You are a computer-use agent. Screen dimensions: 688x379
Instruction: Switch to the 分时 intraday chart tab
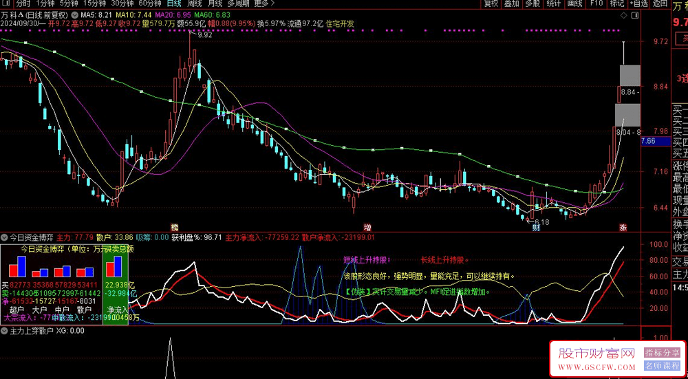[23, 3]
